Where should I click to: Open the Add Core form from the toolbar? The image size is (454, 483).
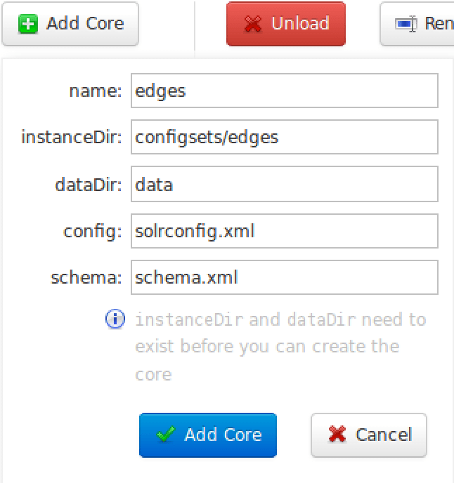coord(70,24)
